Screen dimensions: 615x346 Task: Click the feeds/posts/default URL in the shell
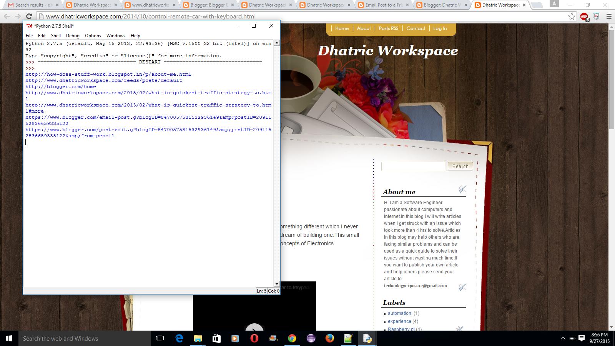pos(104,80)
